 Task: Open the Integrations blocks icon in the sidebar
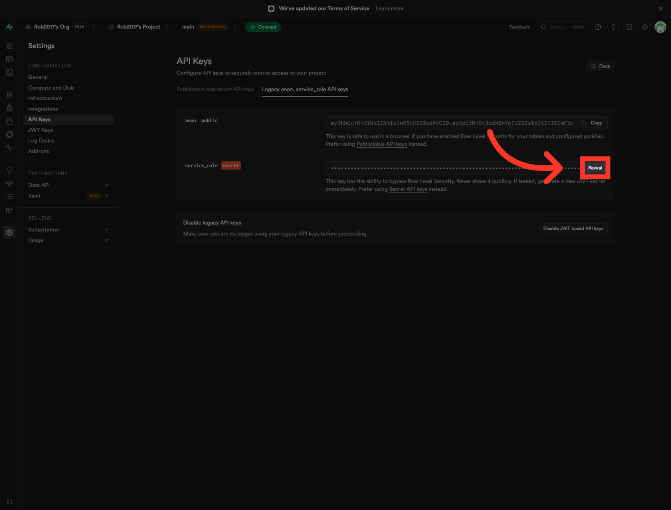pos(9,210)
